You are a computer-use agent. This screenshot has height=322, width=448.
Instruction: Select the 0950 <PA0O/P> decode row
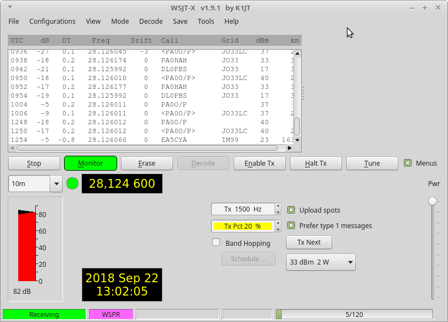click(x=151, y=78)
